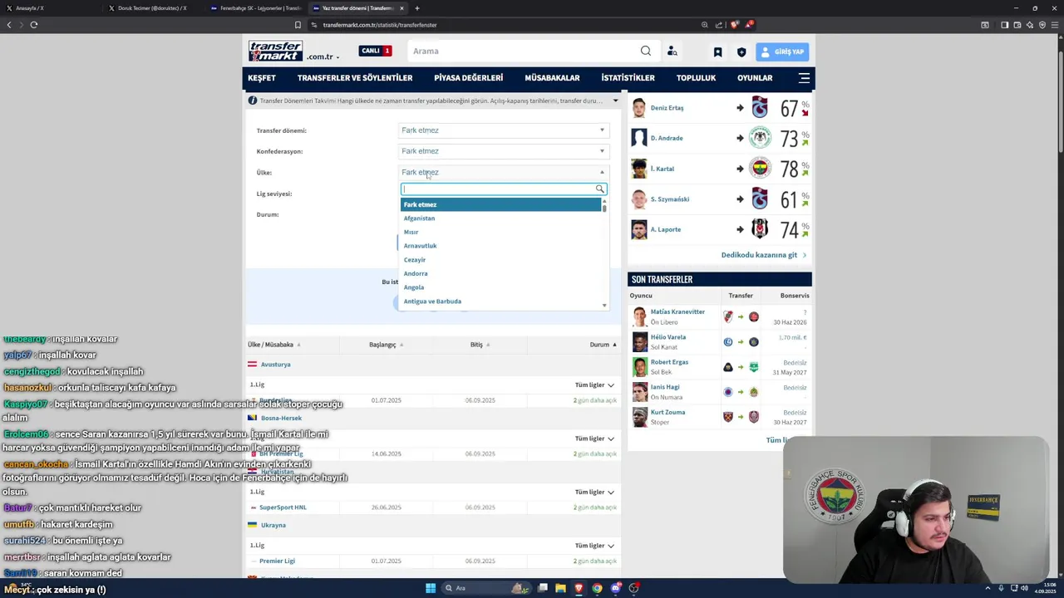1064x598 pixels.
Task: Expand Tüm ligler under Ukrayna
Action: tap(594, 546)
